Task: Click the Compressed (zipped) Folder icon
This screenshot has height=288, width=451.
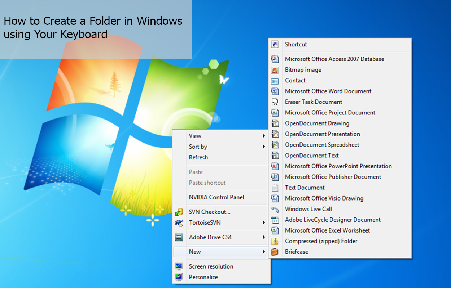Action: coord(275,241)
